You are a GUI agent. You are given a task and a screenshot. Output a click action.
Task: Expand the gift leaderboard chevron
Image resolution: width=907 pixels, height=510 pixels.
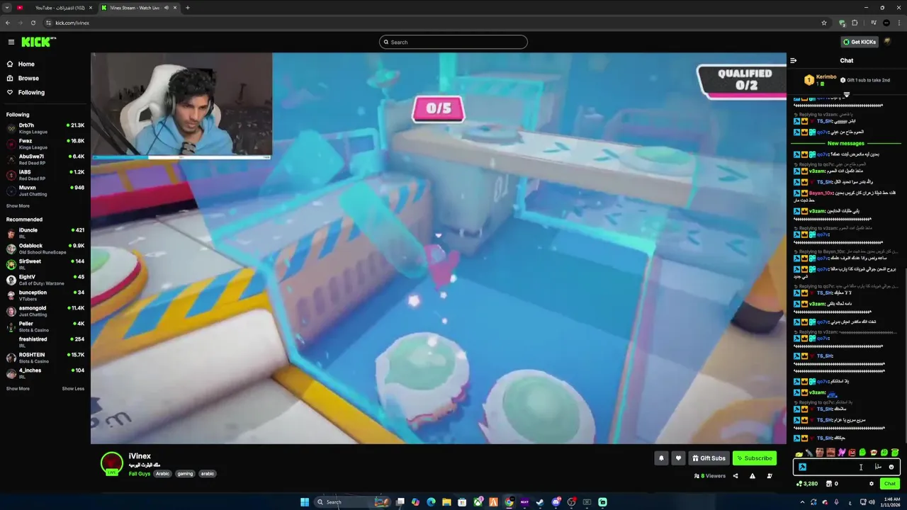coord(846,94)
